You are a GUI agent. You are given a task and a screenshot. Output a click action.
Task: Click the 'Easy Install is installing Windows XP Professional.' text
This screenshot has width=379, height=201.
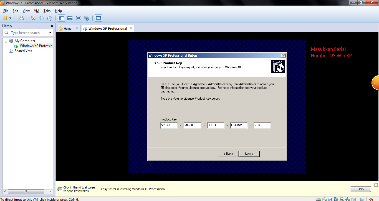pos(133,189)
